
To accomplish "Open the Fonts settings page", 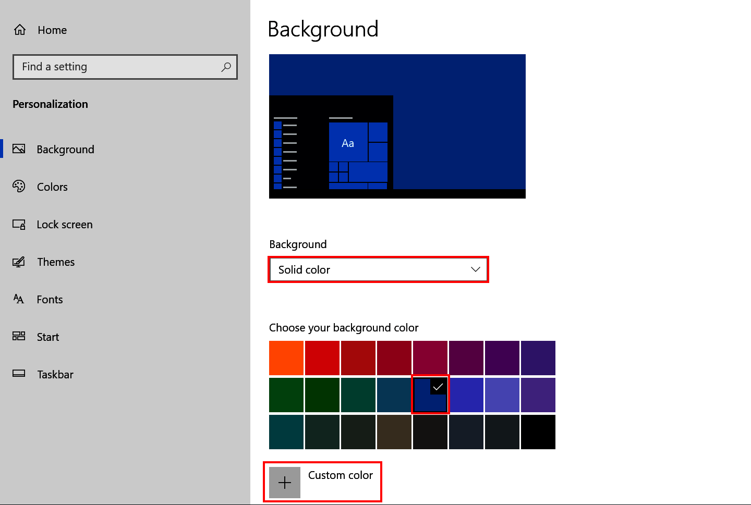I will click(x=50, y=299).
